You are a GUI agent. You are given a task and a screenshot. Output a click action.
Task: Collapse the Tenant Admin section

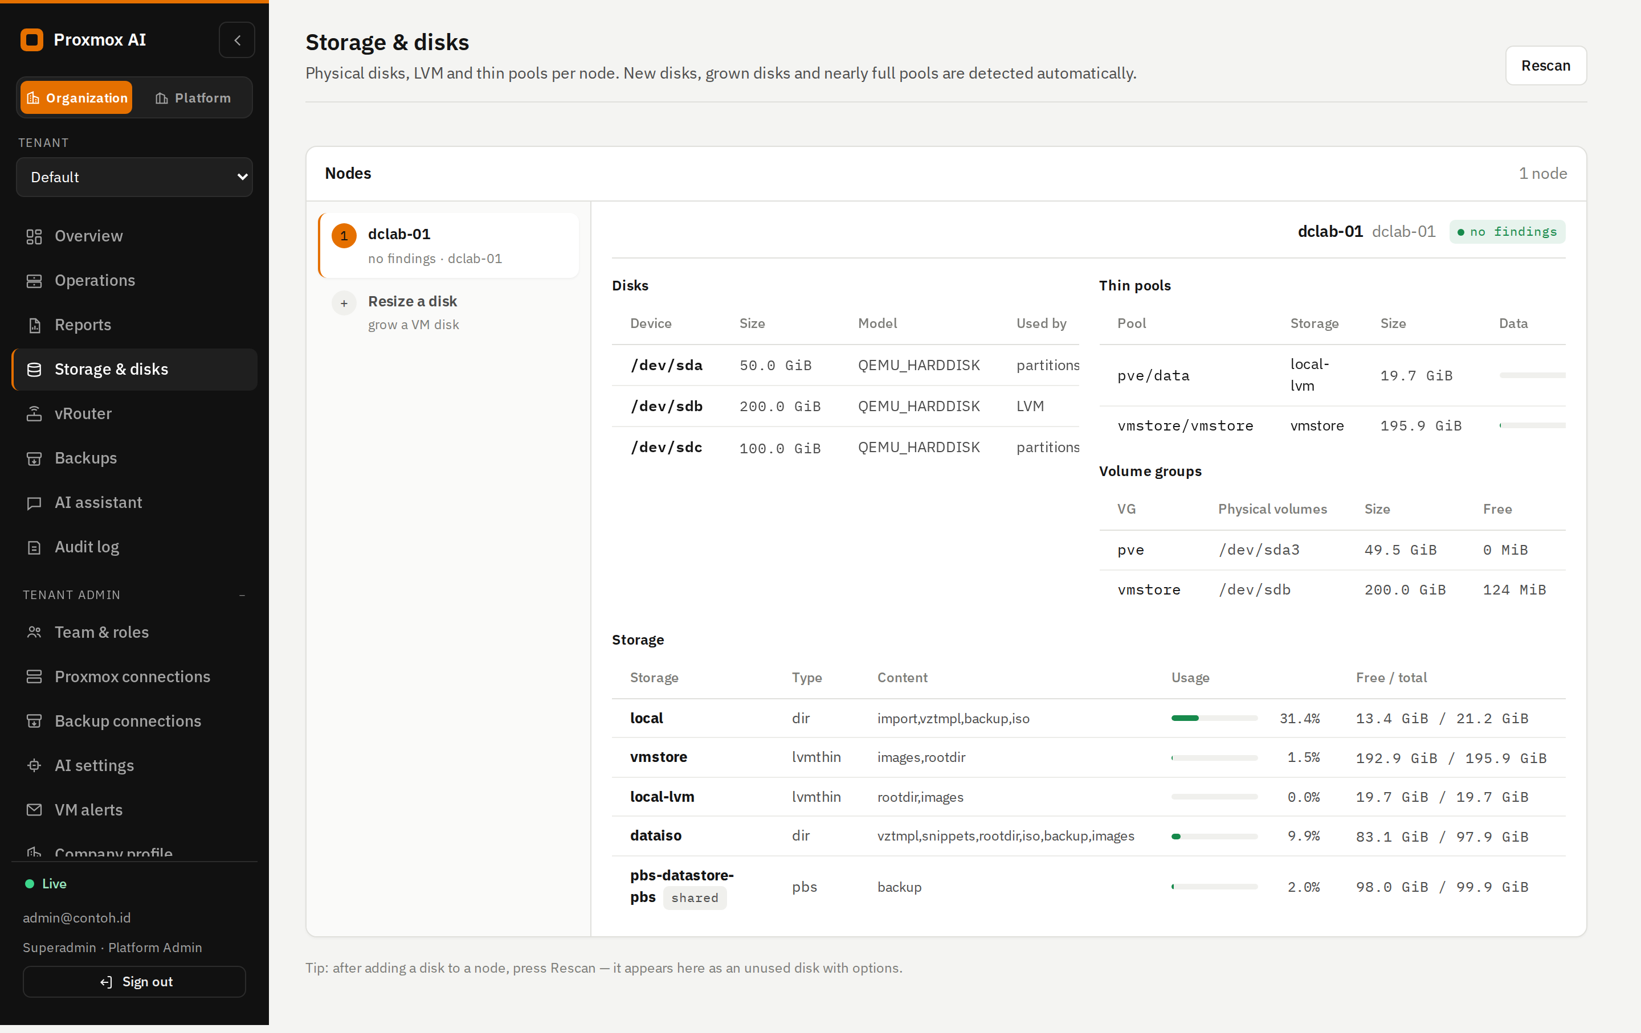coord(242,595)
